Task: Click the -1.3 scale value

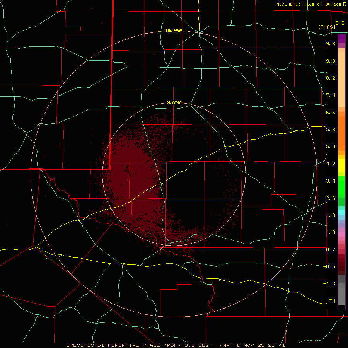Action: pos(329,284)
